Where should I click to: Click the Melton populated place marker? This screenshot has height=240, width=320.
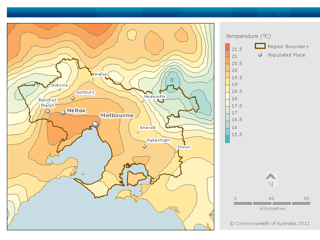point(63,112)
